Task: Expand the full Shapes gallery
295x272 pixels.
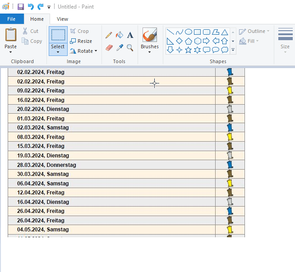Action: (x=233, y=50)
